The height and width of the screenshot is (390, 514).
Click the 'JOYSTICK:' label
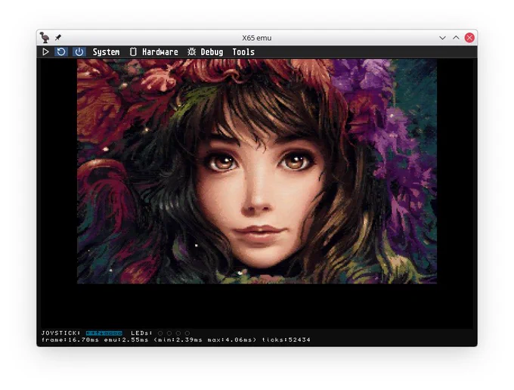point(61,333)
